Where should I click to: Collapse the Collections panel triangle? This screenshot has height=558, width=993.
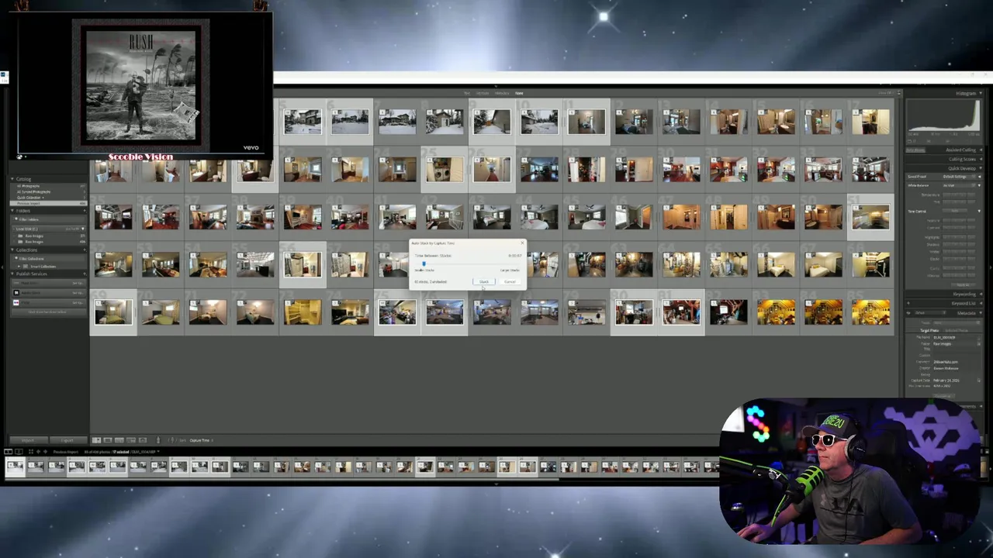(12, 250)
